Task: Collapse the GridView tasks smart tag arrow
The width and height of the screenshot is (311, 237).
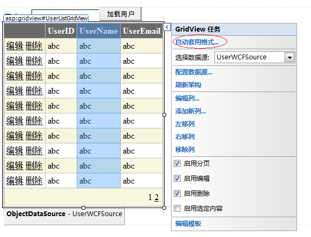Action: point(167,27)
